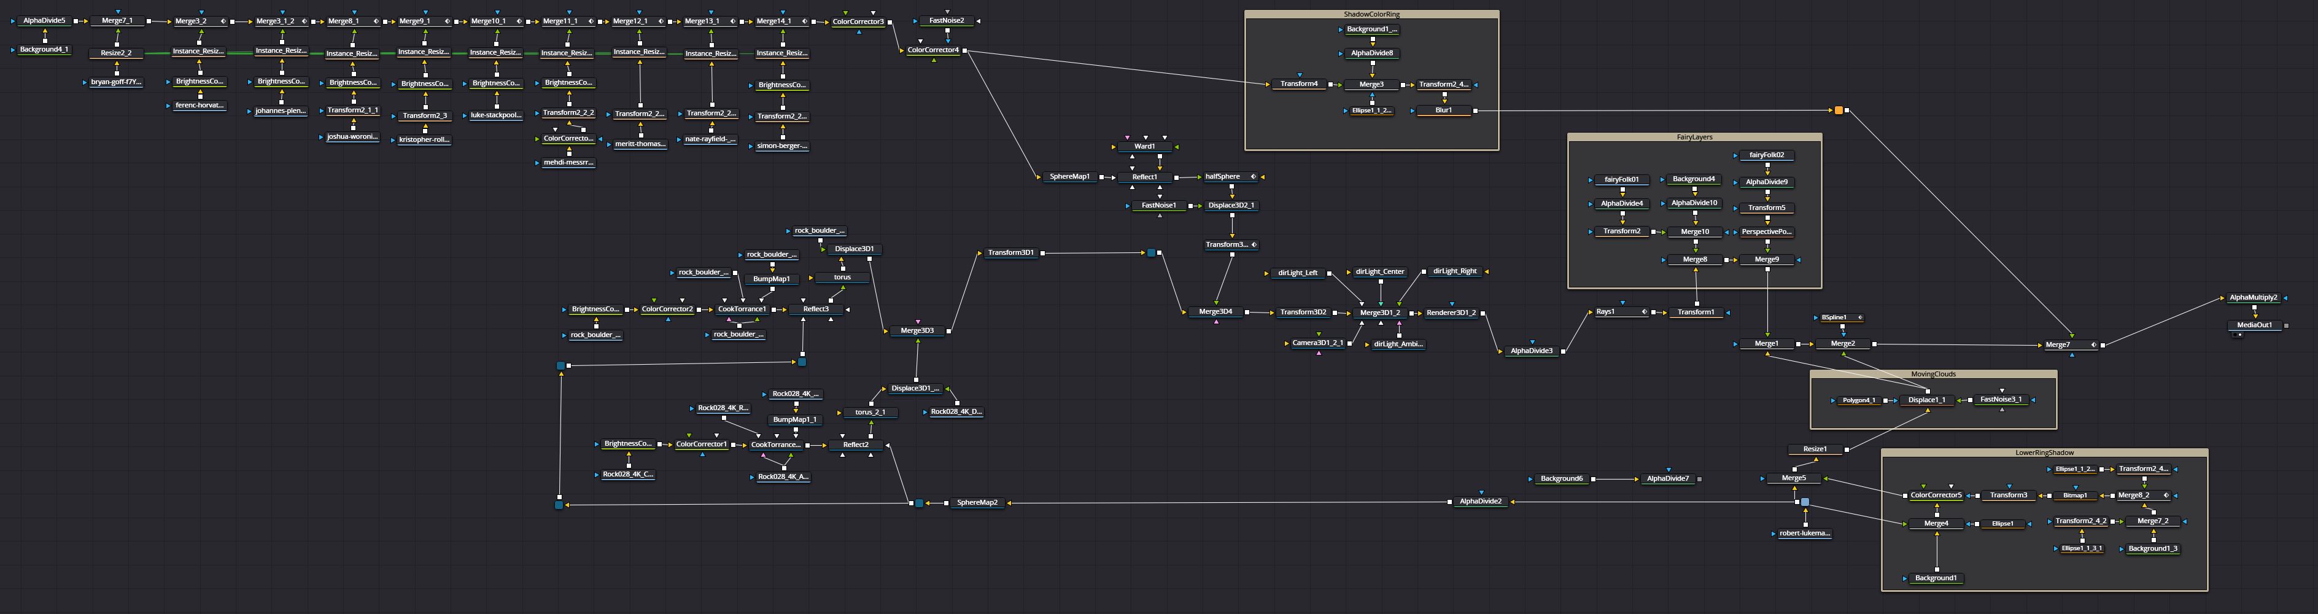
Task: Select the Displace1_1 node
Action: [1926, 400]
